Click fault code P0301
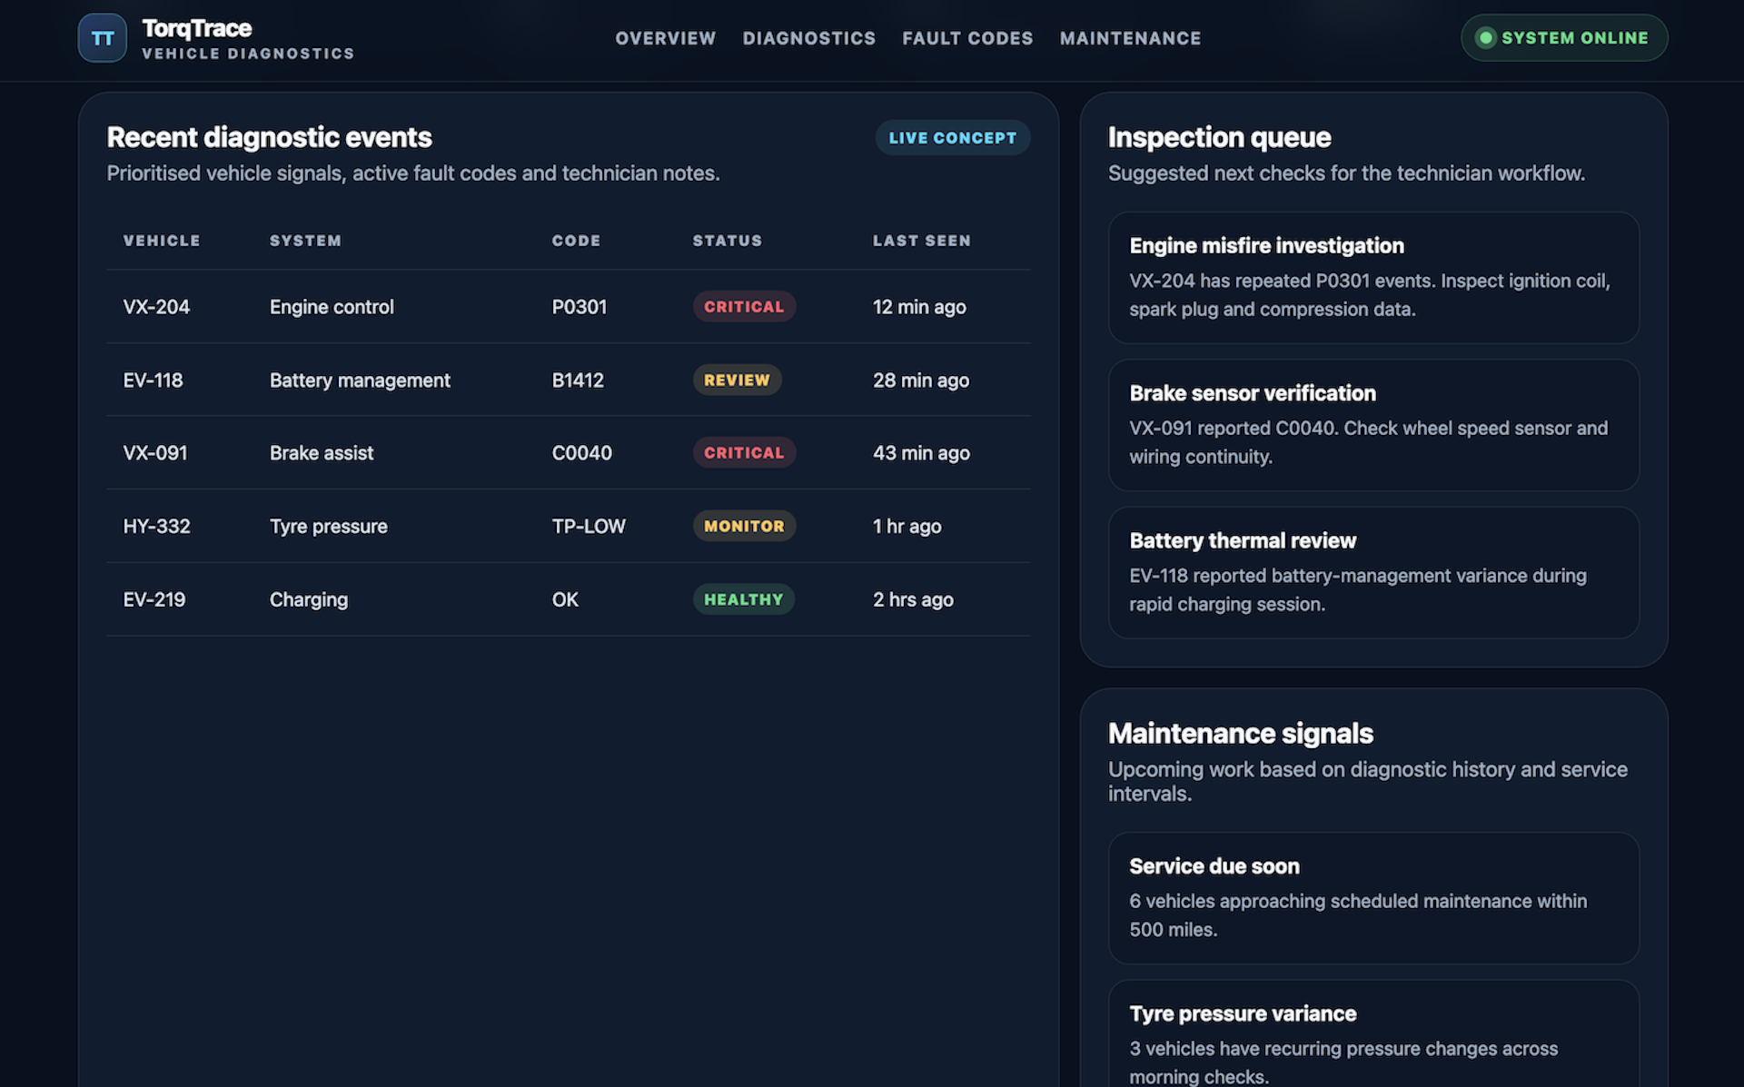 pos(579,307)
